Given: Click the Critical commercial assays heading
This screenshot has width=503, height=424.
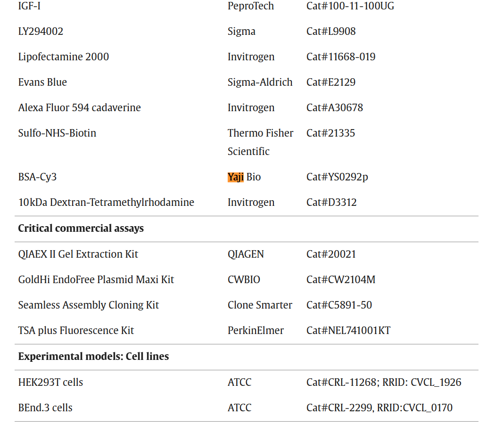Looking at the screenshot, I should 81,228.
